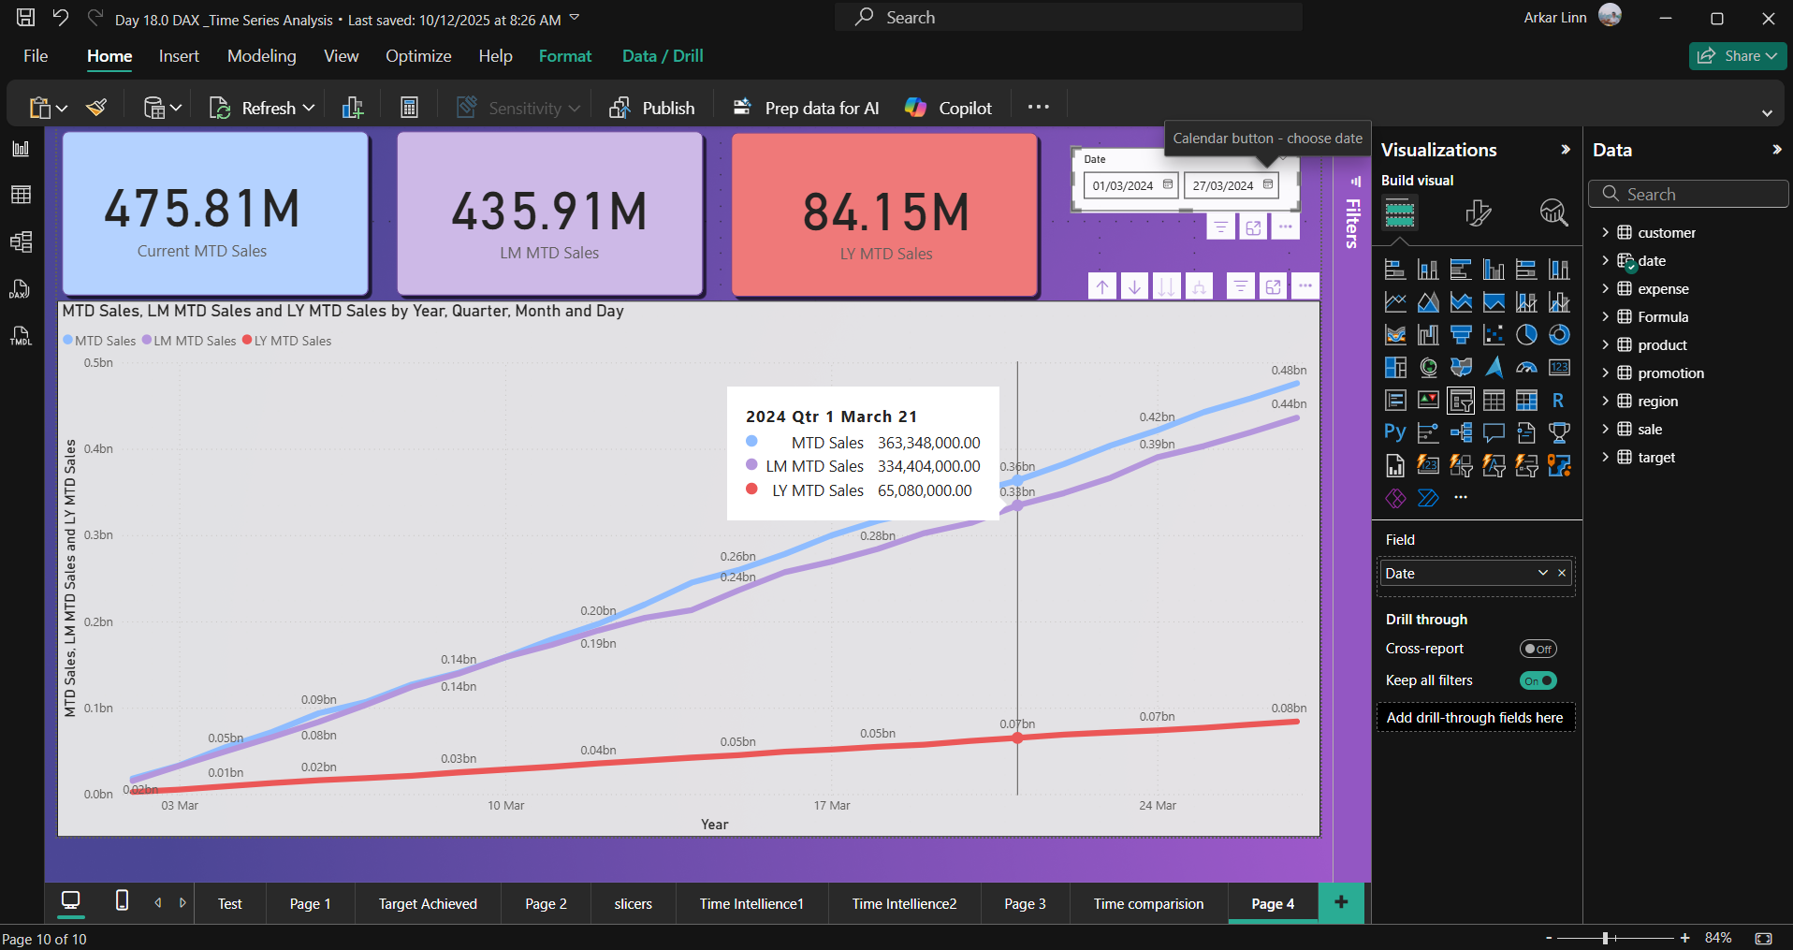Switch to mobile layout icon
Screen dimensions: 1793x950
tap(122, 901)
